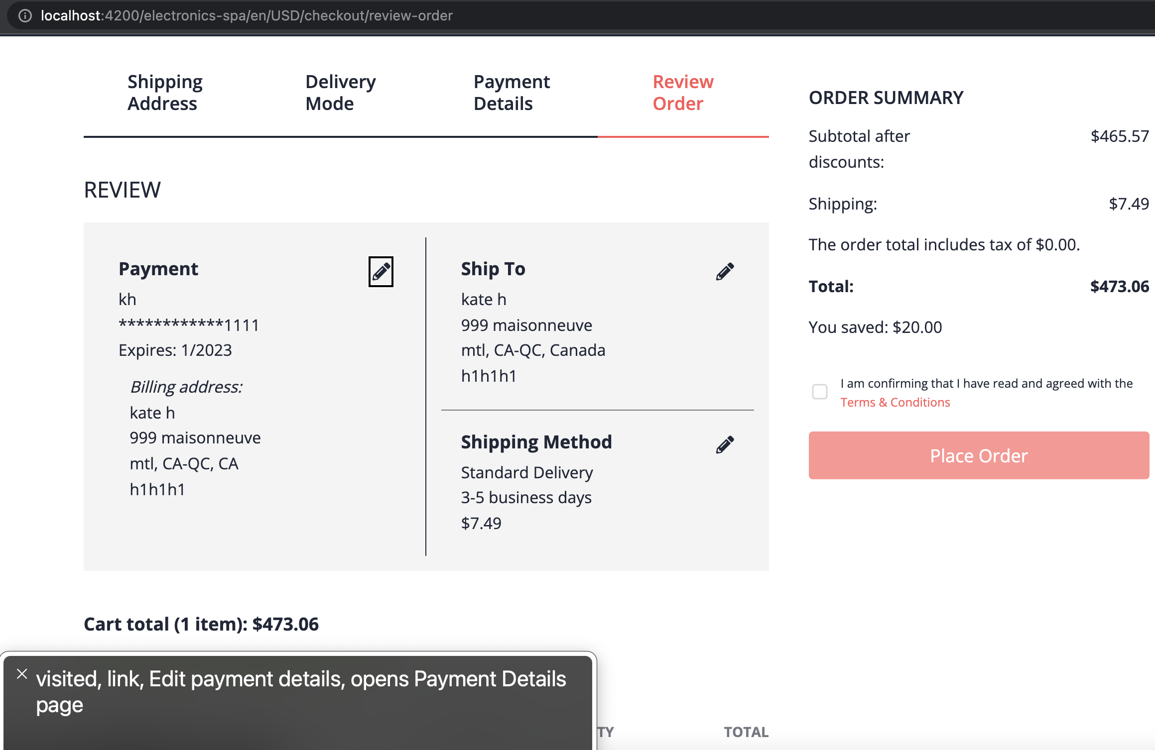Click the ORDER SUMMARY heading
Image resolution: width=1155 pixels, height=750 pixels.
(886, 97)
